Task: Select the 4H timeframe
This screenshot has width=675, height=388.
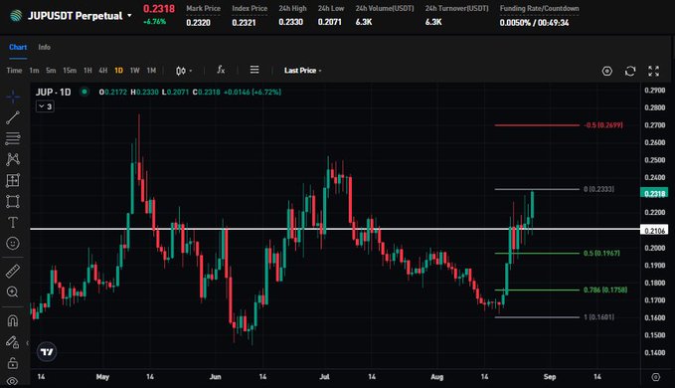Action: tap(102, 71)
